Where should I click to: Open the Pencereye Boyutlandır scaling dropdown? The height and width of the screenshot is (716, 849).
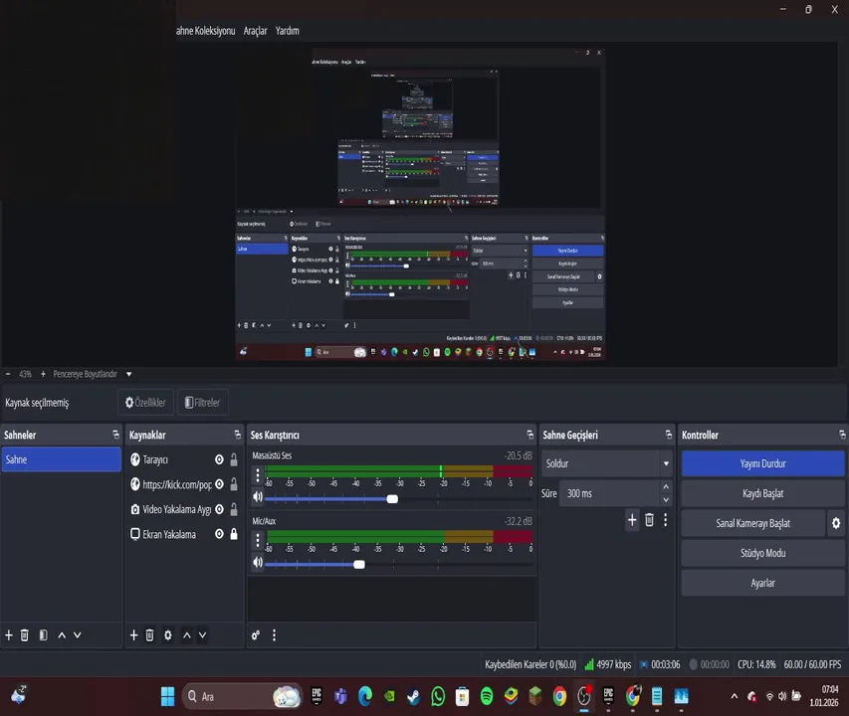click(x=92, y=374)
